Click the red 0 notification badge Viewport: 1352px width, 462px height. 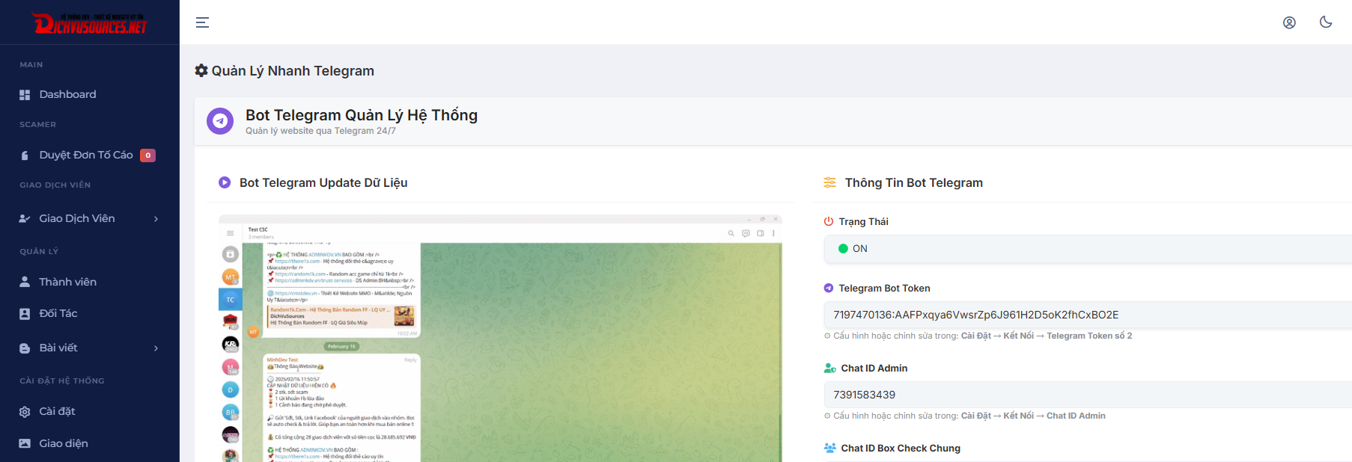[148, 155]
